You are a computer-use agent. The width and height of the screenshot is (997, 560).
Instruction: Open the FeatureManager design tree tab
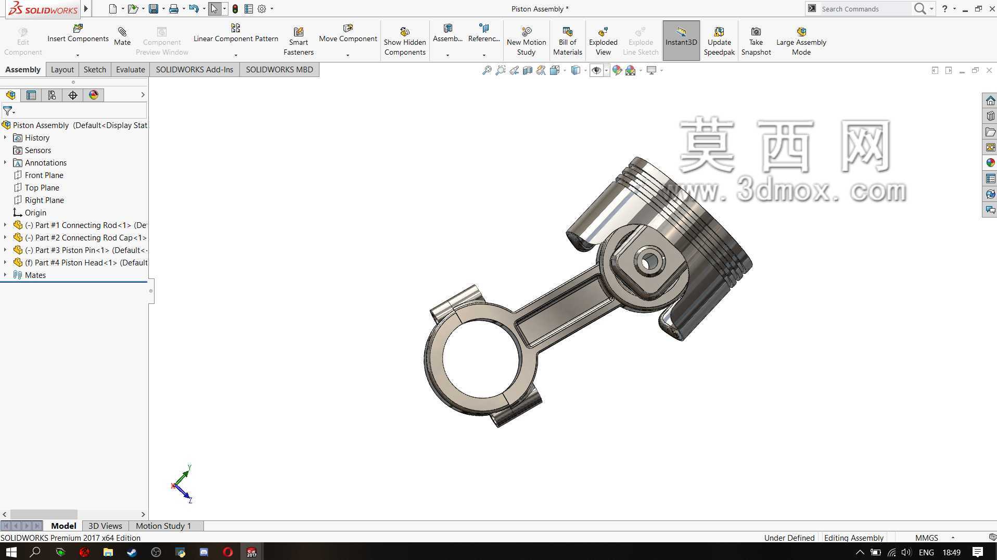[x=10, y=95]
